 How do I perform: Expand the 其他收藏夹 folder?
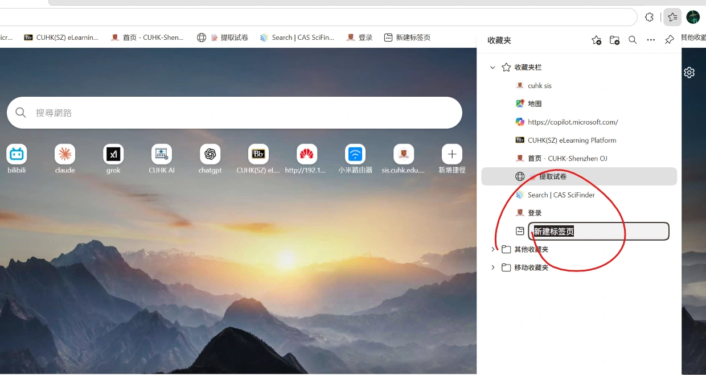pyautogui.click(x=492, y=249)
